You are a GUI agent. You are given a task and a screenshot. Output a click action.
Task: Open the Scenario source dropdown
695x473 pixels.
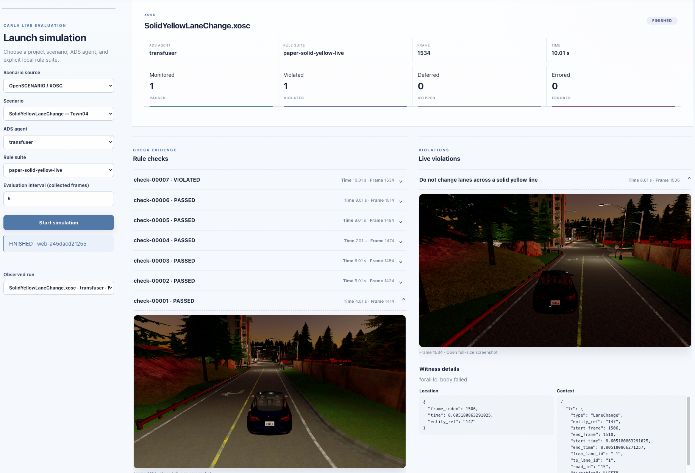59,86
